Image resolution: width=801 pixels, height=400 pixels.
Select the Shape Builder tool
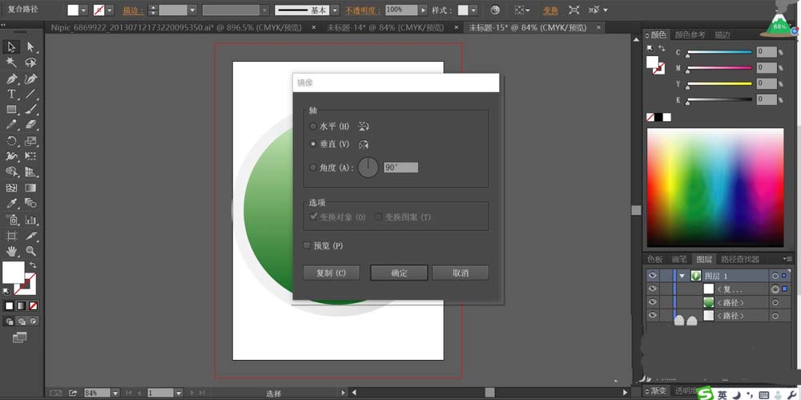coord(11,172)
